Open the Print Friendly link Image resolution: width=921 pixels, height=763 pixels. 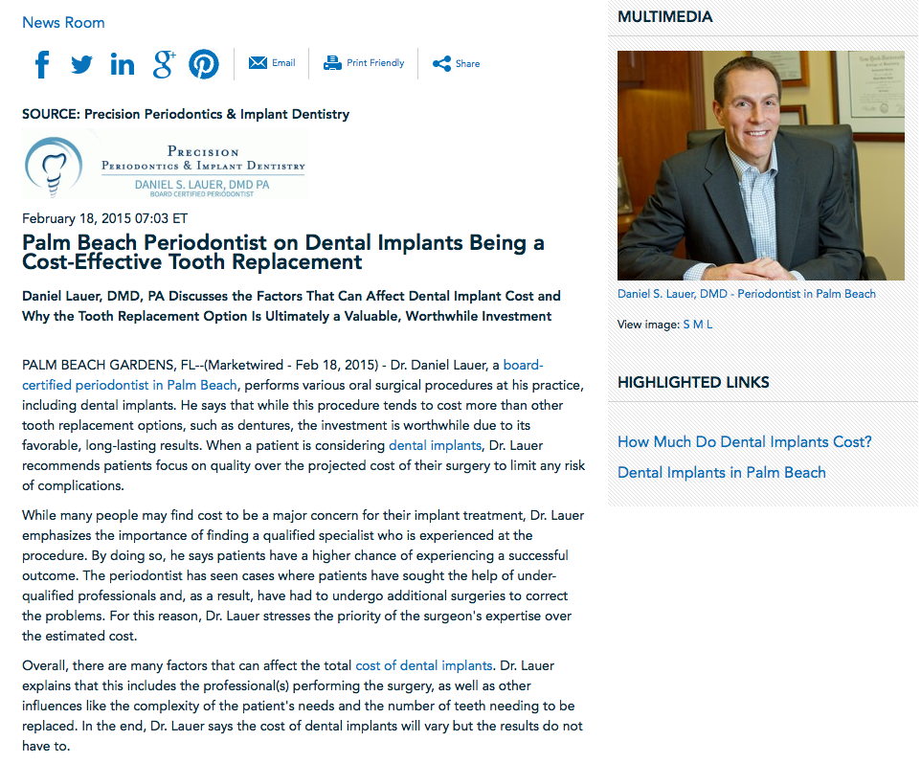pos(375,63)
